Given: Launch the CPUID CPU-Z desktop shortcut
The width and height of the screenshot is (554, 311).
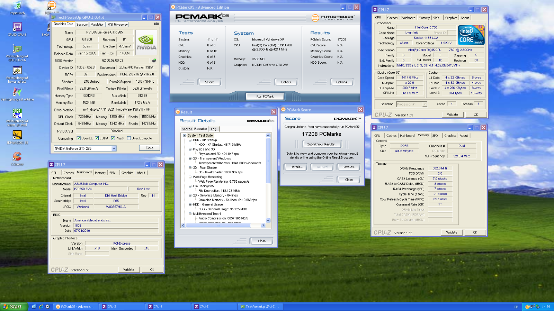Looking at the screenshot, I should 17,29.
